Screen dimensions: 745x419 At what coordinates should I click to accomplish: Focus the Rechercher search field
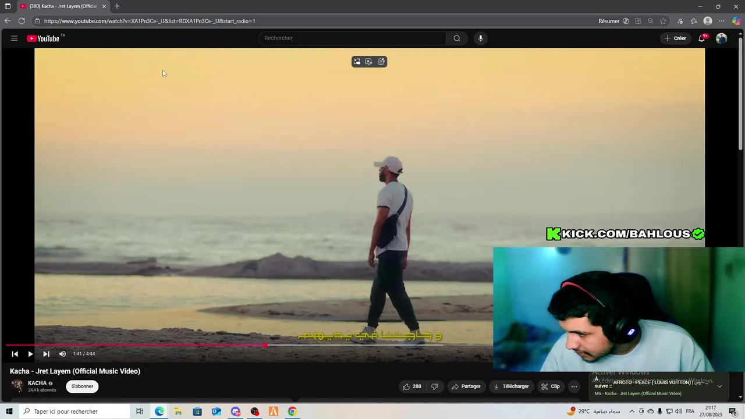353,38
